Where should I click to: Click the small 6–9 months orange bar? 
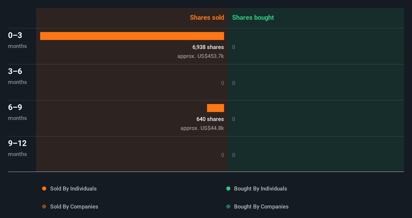(215, 108)
